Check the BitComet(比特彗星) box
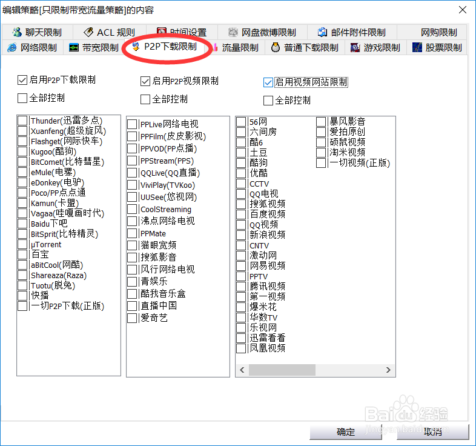The height and width of the screenshot is (446, 476). click(x=22, y=162)
